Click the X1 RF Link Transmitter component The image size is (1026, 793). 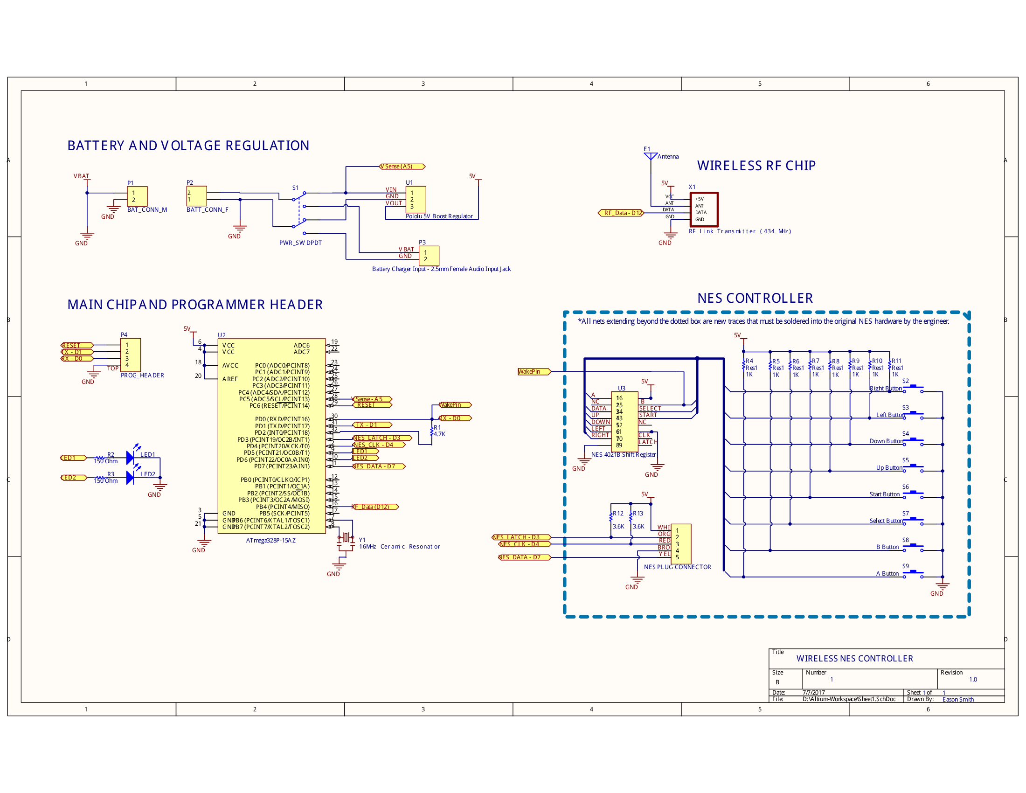point(704,209)
